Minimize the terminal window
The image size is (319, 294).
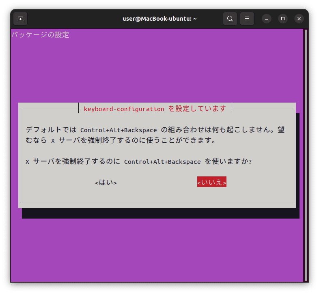tap(267, 19)
